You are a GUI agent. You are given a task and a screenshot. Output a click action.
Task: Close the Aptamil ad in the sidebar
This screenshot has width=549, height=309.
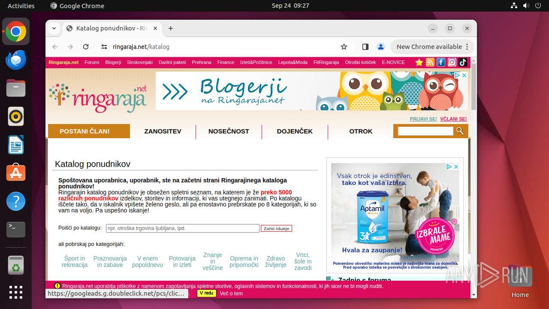[456, 167]
